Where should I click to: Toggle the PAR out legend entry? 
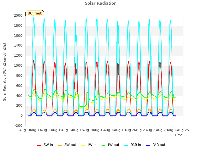156,145
